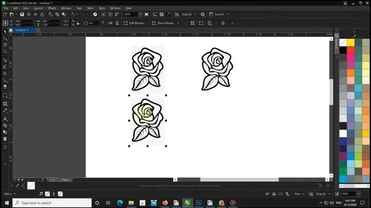Expand the Trace Bitmap dropdown arrow

tap(178, 23)
